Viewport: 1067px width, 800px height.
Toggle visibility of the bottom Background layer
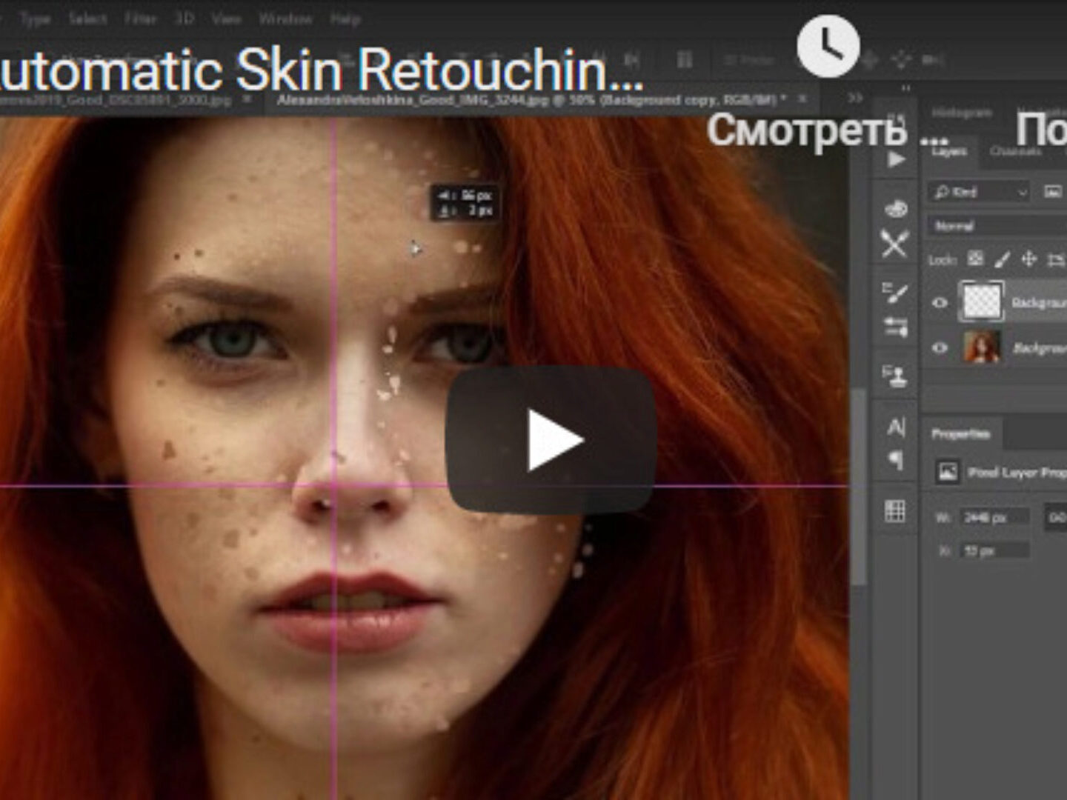click(x=940, y=347)
